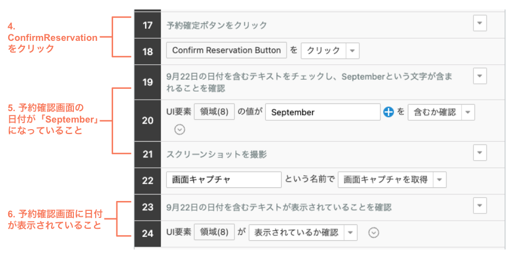
Task: Select step number 20 row header
Action: (x=148, y=120)
